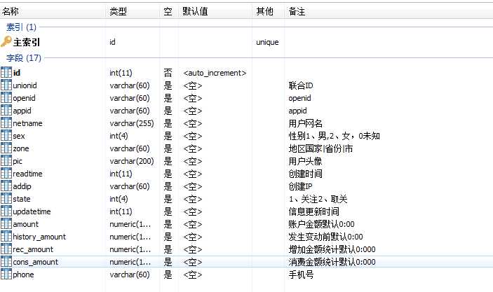The height and width of the screenshot is (292, 493).
Task: Click the varchar(255) type cell
Action: tap(132, 123)
